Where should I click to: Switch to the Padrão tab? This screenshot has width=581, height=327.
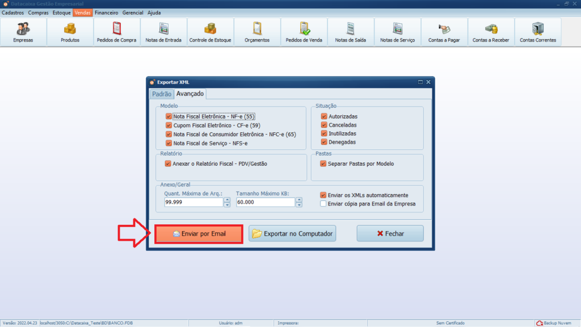tap(162, 94)
